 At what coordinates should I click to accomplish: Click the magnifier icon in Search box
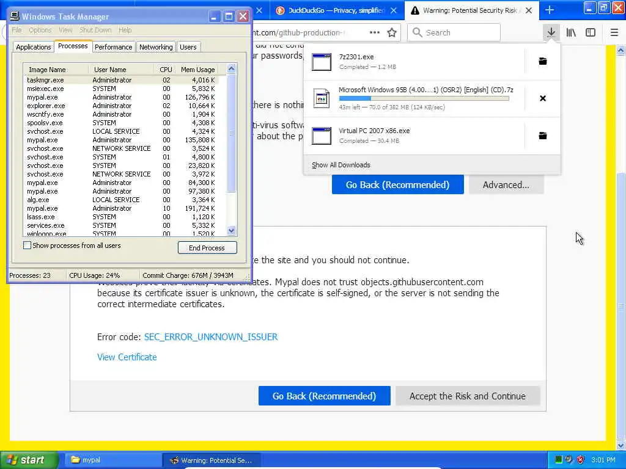[x=417, y=32]
